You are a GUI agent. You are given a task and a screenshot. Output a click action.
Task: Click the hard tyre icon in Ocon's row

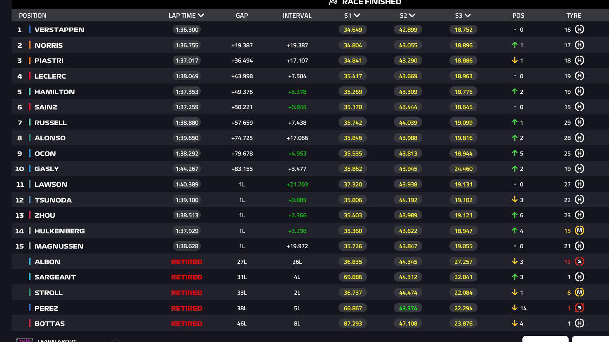click(x=579, y=154)
